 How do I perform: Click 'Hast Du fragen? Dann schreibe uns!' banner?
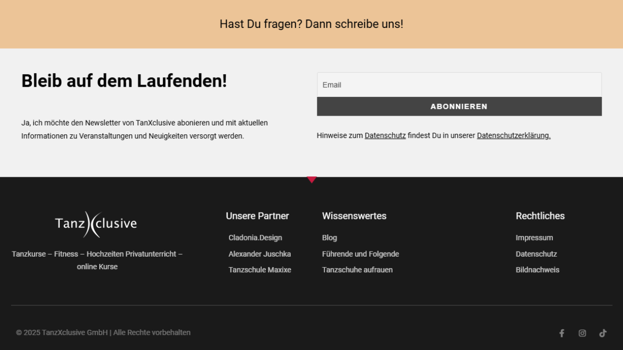pos(311,24)
